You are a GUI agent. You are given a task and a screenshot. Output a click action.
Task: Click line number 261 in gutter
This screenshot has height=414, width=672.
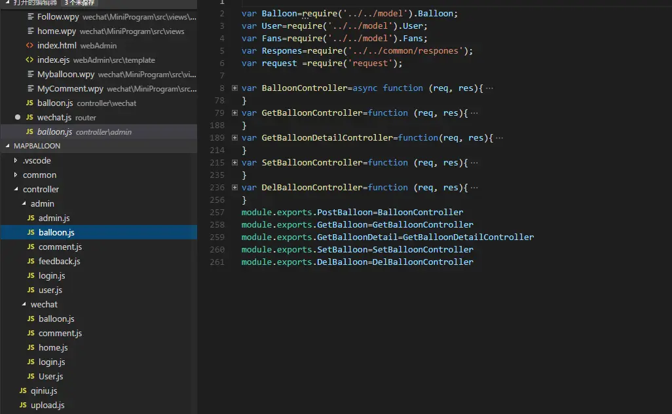click(217, 262)
